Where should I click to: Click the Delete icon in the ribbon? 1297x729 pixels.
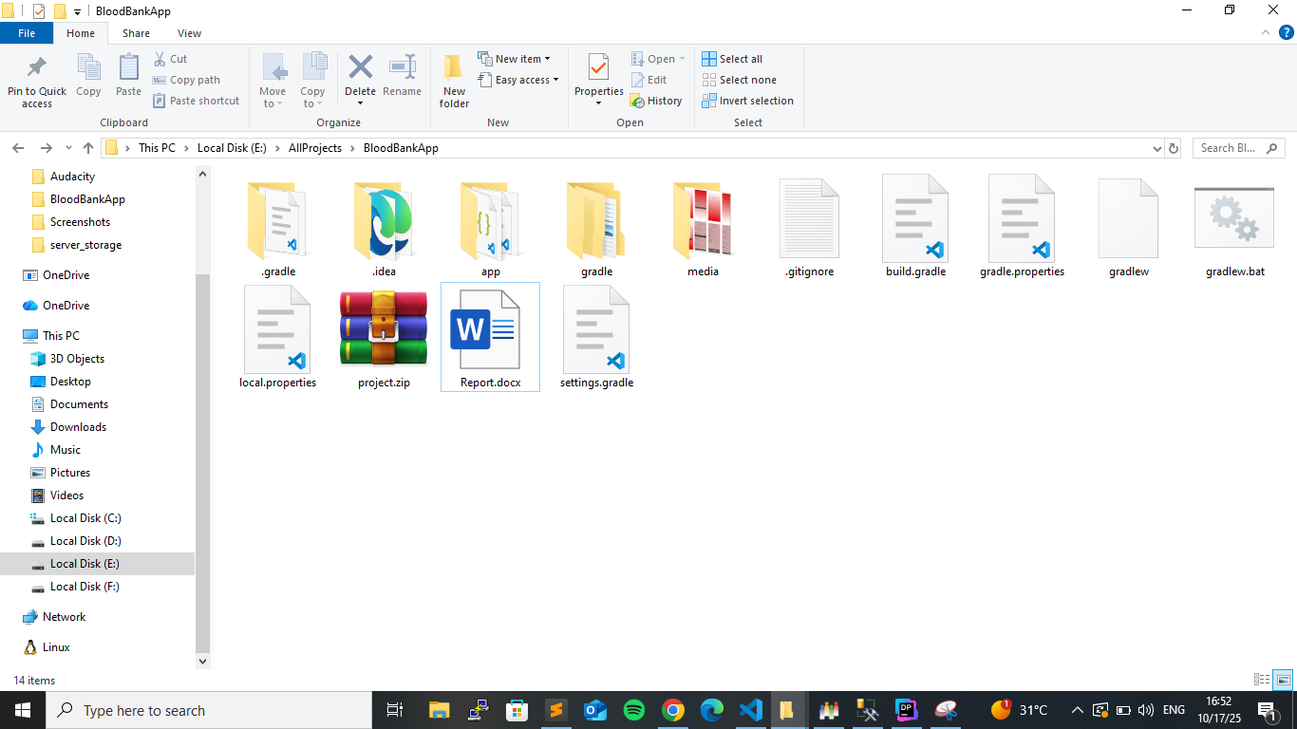click(x=360, y=68)
